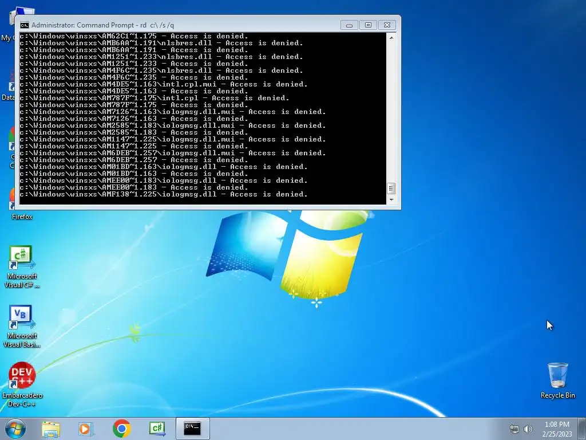Launch Windows Media Player from taskbar
The height and width of the screenshot is (440, 586).
click(x=86, y=429)
